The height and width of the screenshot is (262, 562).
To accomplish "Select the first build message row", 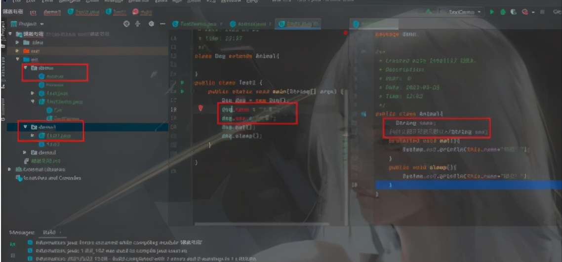I will (x=115, y=242).
